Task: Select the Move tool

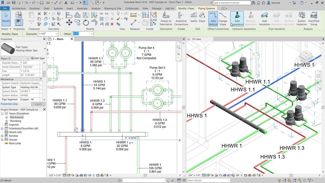Action: (69, 22)
